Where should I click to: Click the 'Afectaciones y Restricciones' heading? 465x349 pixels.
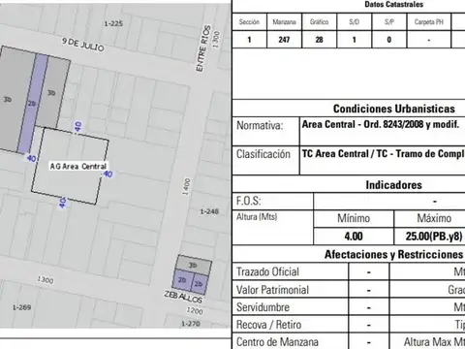coord(393,254)
